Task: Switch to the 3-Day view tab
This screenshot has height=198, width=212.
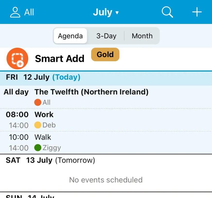Action: click(x=106, y=36)
